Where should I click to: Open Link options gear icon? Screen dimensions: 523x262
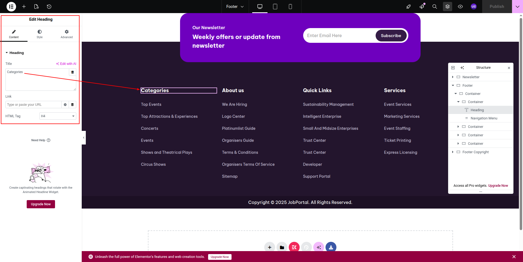[65, 105]
